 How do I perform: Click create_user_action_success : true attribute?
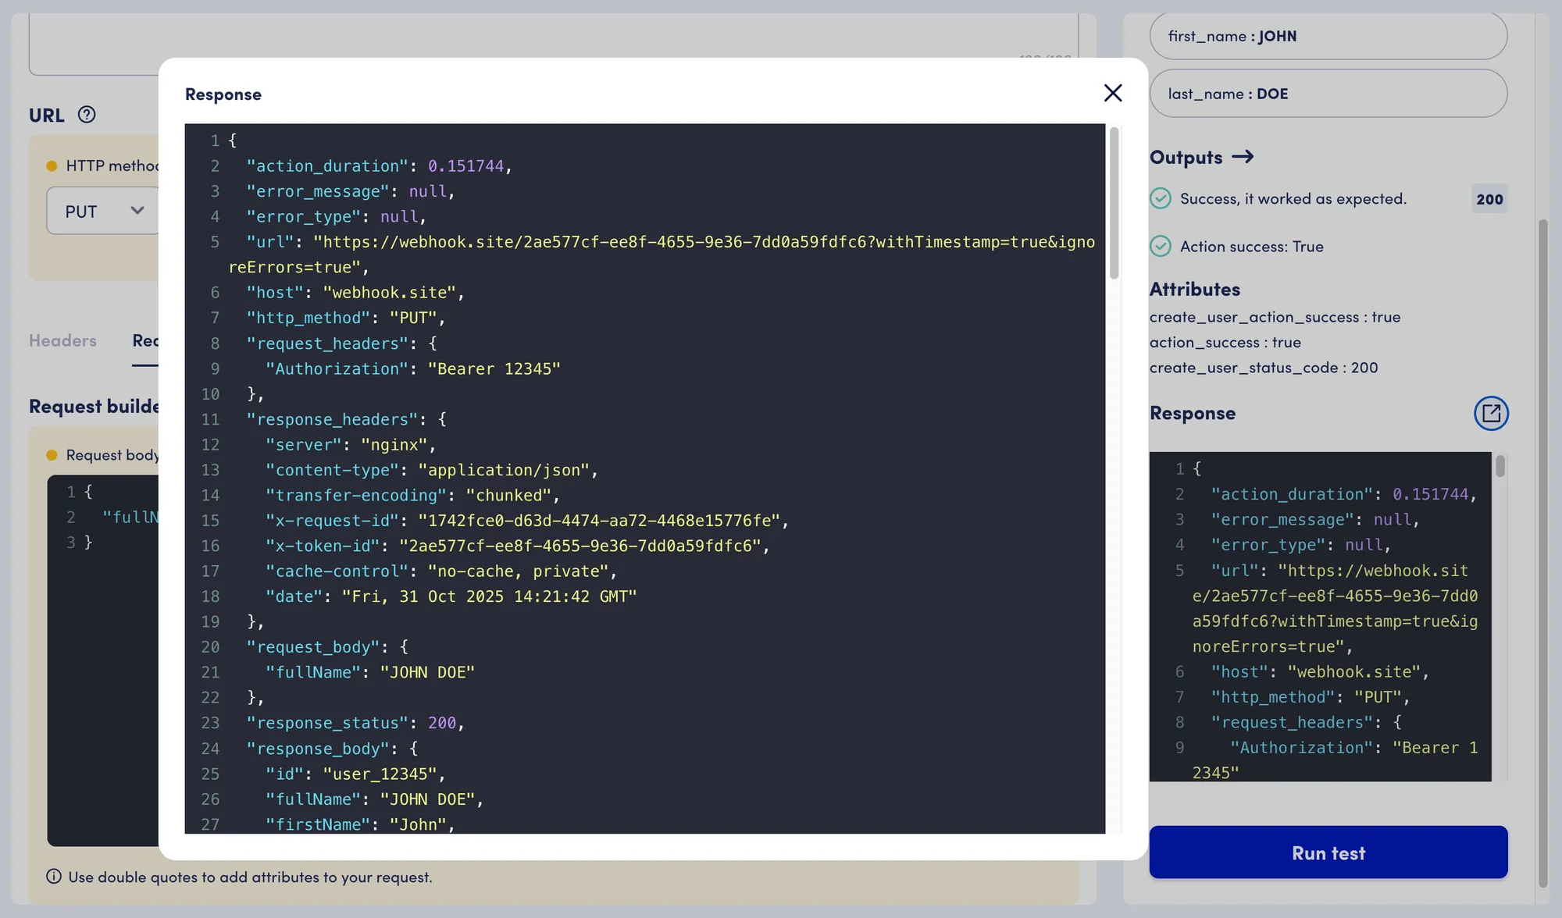click(x=1275, y=317)
